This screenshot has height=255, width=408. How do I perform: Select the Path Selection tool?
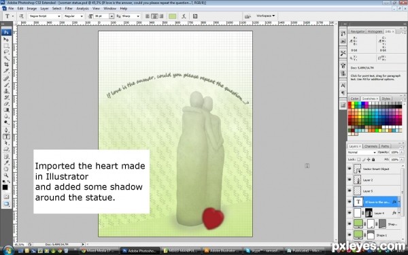[6, 143]
